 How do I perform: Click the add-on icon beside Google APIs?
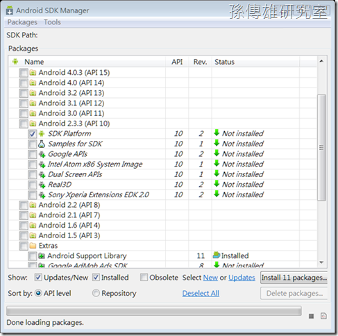pos(42,154)
